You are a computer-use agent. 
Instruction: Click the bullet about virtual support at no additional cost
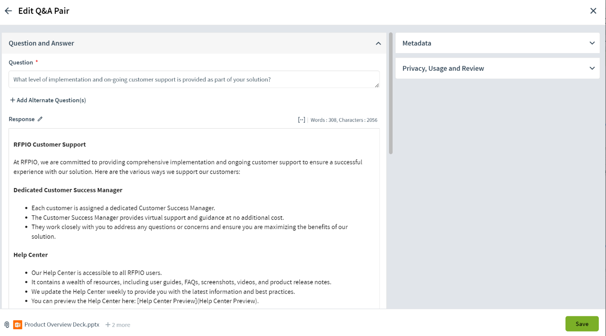(x=158, y=218)
